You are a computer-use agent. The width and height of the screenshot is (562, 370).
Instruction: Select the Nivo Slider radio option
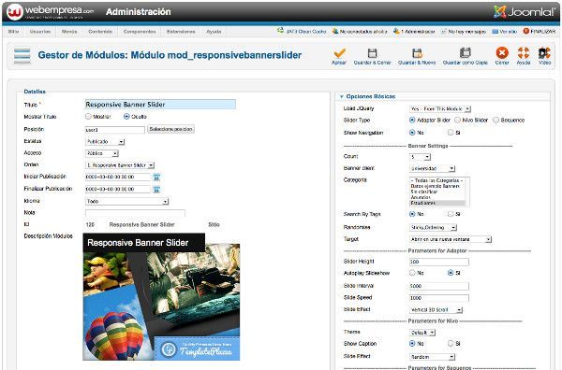coord(457,121)
